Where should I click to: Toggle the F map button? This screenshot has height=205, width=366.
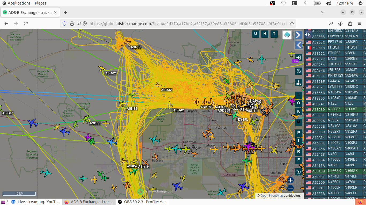299,160
